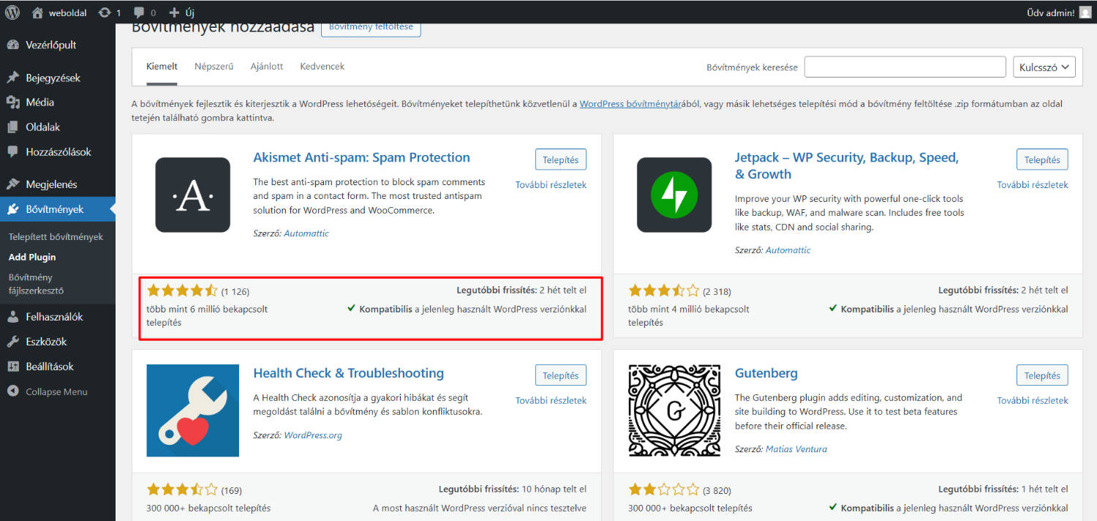This screenshot has width=1097, height=521.
Task: Open További részletek for Jetpack
Action: click(x=1033, y=184)
